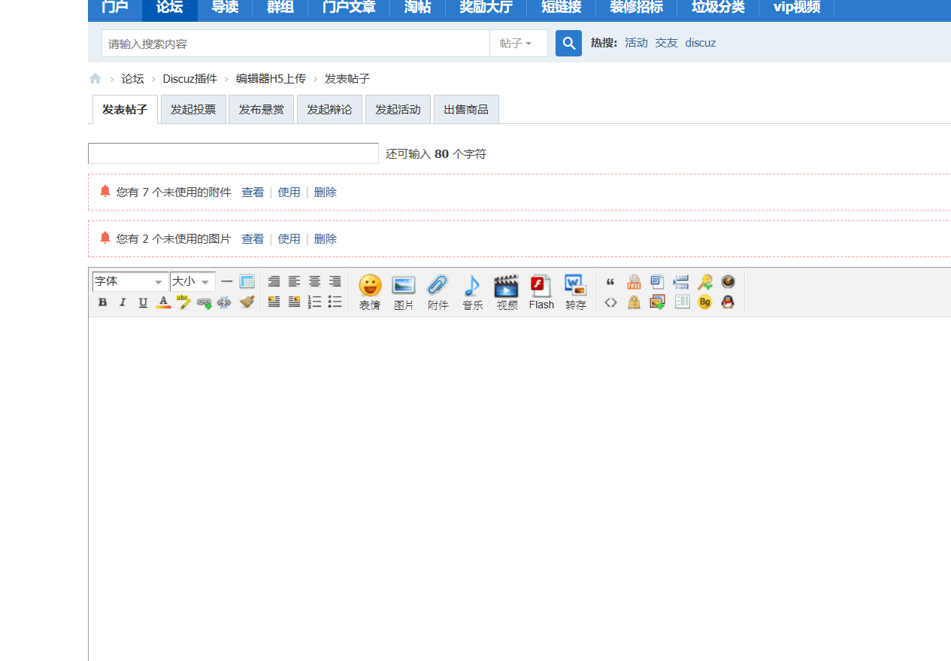This screenshot has height=661, width=951.
Task: Click the 附件 paperclip attachment icon
Action: click(438, 292)
